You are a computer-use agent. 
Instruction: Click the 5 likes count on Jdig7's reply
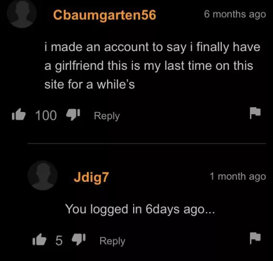(59, 241)
